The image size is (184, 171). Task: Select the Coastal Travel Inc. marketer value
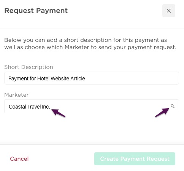[29, 107]
